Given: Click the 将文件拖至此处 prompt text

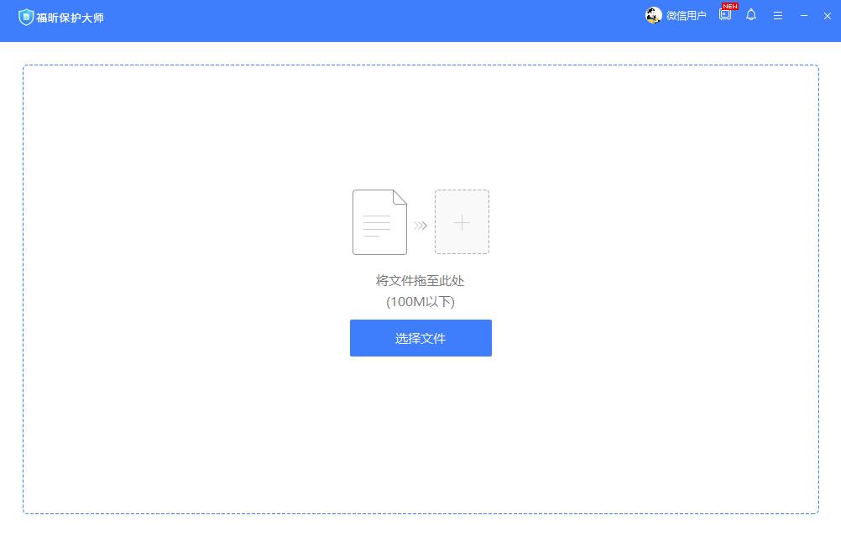Looking at the screenshot, I should (x=420, y=281).
